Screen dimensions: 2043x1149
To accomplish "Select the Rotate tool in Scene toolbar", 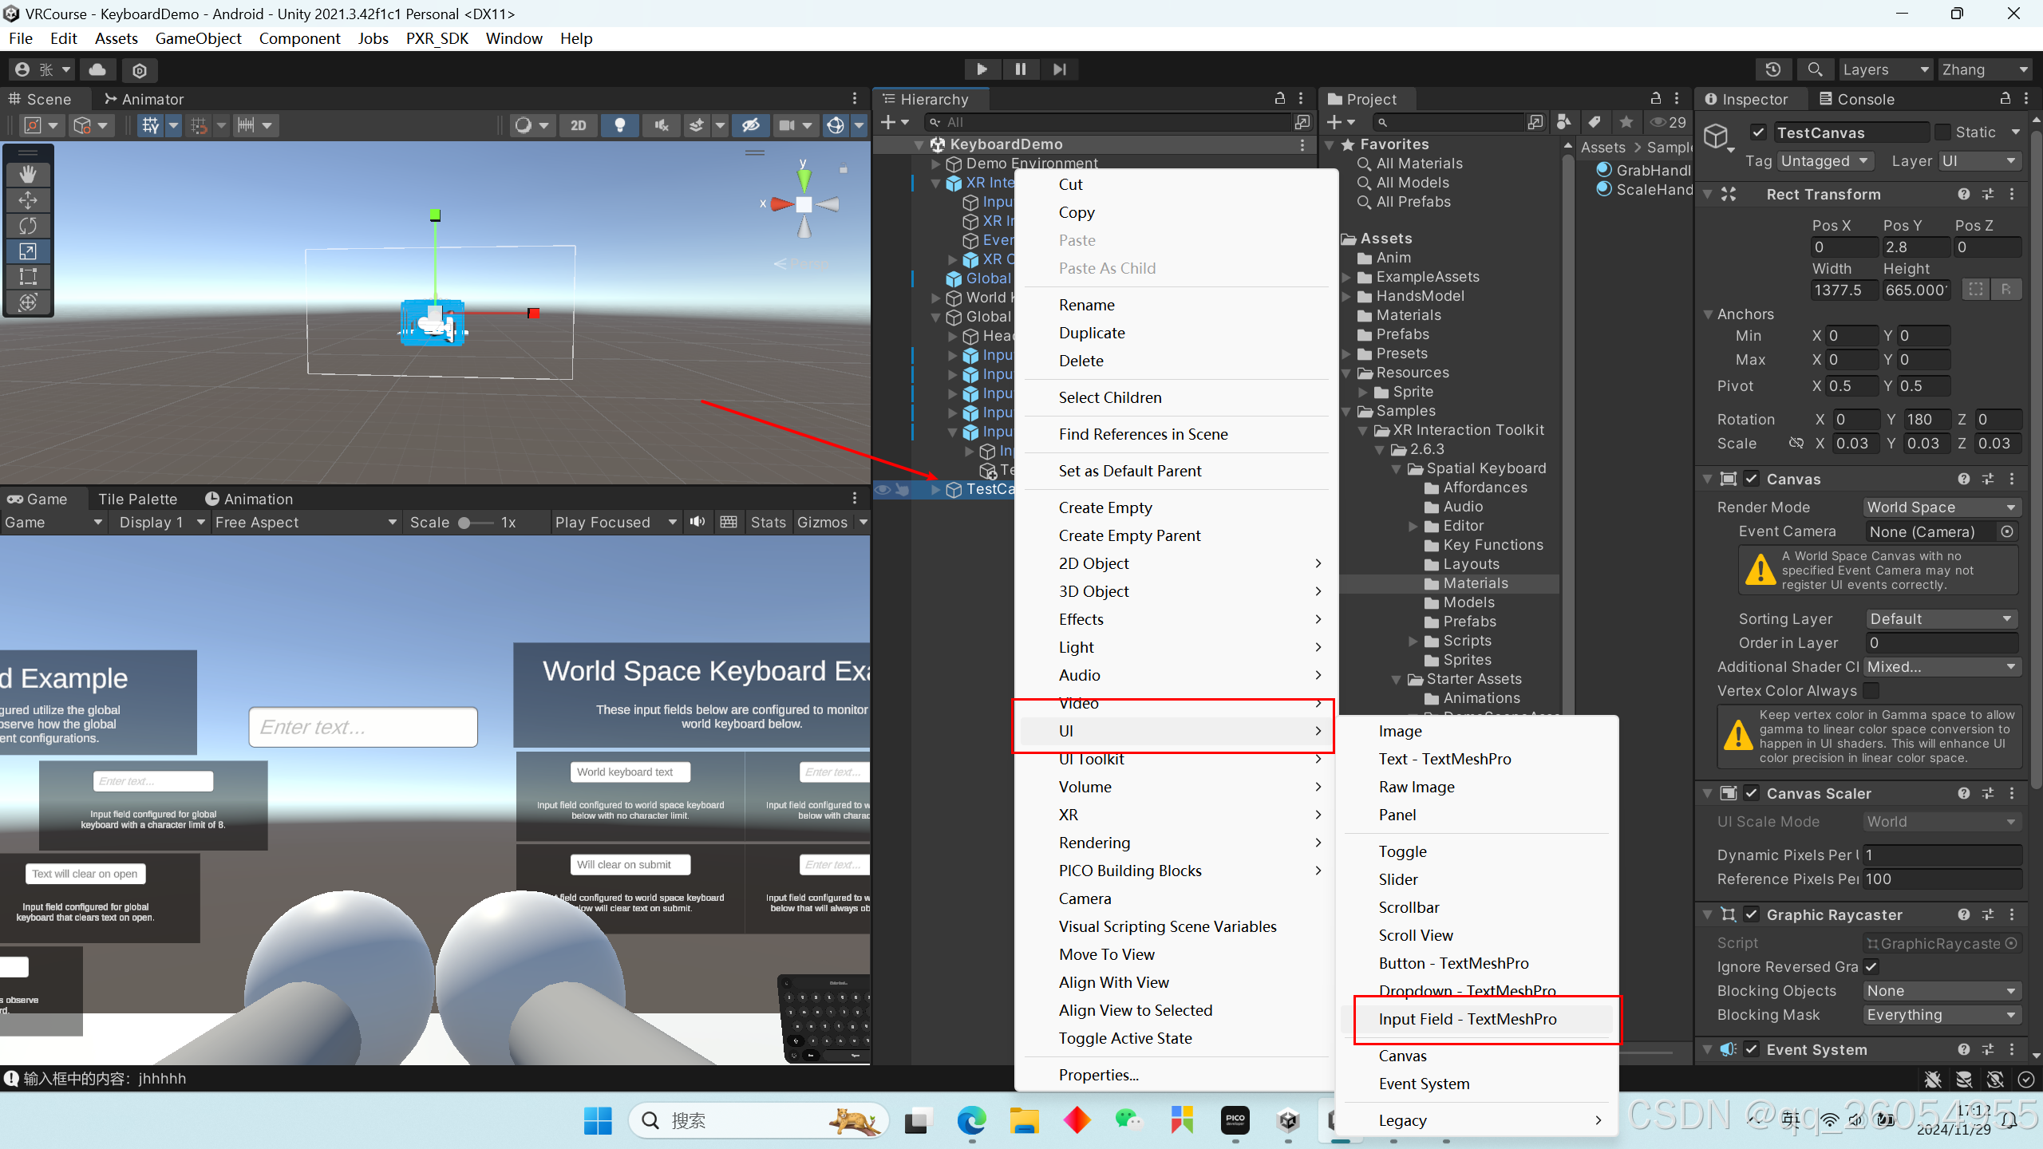I will 28,226.
